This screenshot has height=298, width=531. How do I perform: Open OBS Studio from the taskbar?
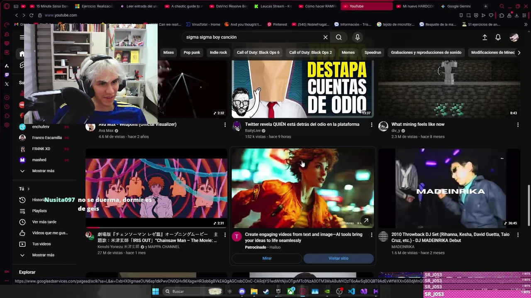(339, 291)
